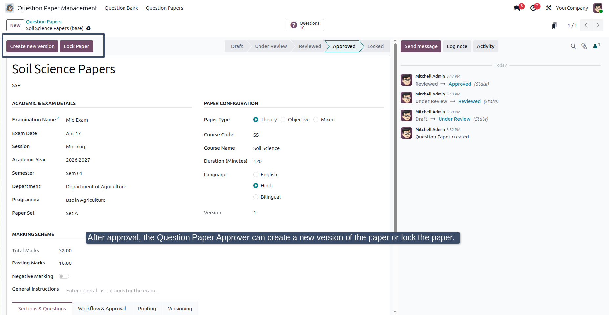The image size is (609, 315).
Task: Click the gear actions icon beside record name
Action: 88,28
